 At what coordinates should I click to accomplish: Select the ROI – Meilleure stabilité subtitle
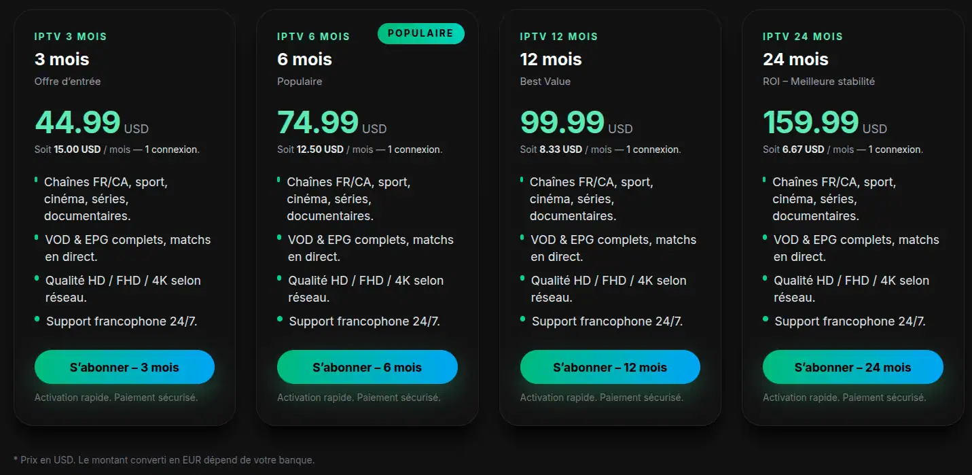(x=818, y=81)
